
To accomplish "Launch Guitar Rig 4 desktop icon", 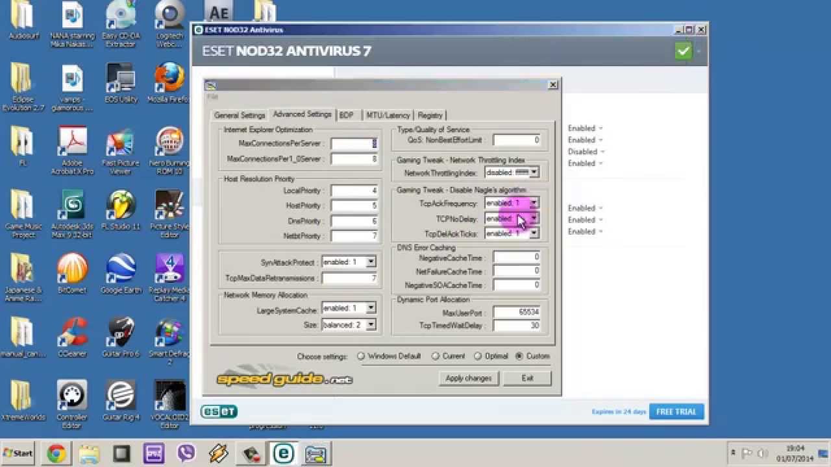I will [x=121, y=401].
